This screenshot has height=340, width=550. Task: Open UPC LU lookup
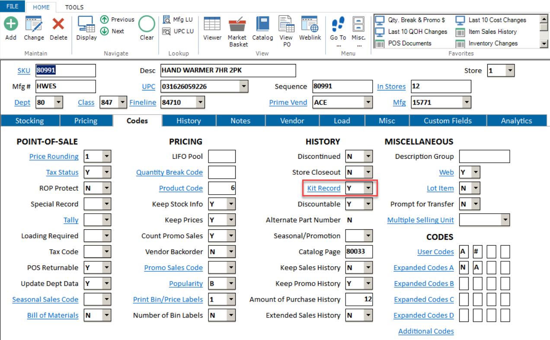[x=178, y=31]
